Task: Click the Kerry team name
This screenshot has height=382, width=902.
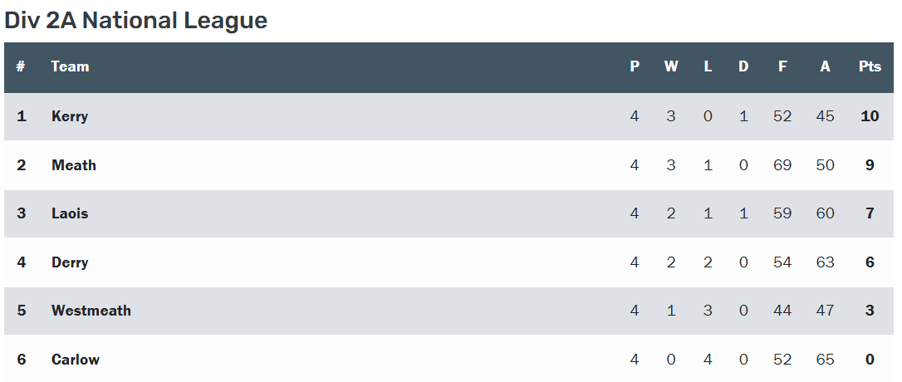Action: coord(70,116)
